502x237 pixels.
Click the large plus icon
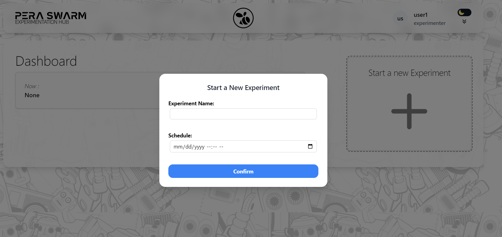(x=409, y=111)
